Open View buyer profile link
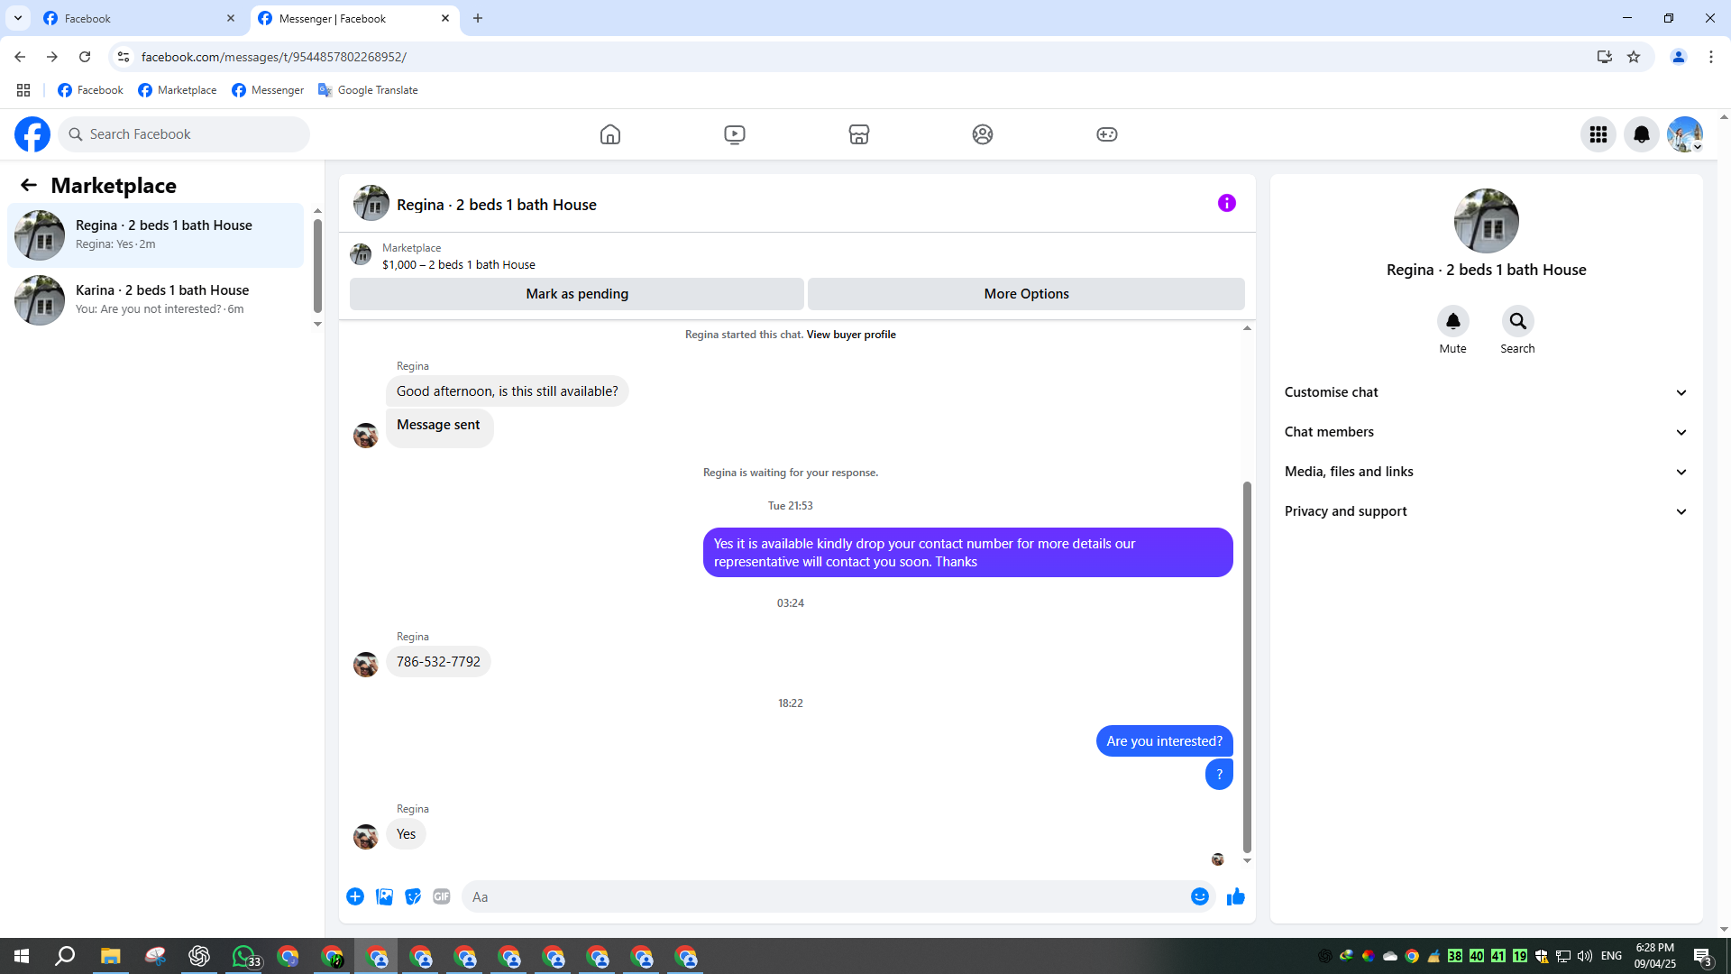 pos(851,335)
